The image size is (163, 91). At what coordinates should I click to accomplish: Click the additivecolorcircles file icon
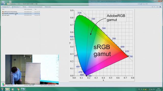point(3,12)
